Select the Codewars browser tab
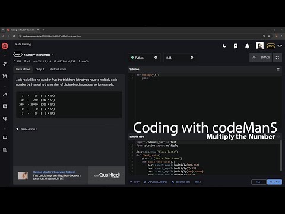Screen dimensions: 285x214 [x=23, y=30]
